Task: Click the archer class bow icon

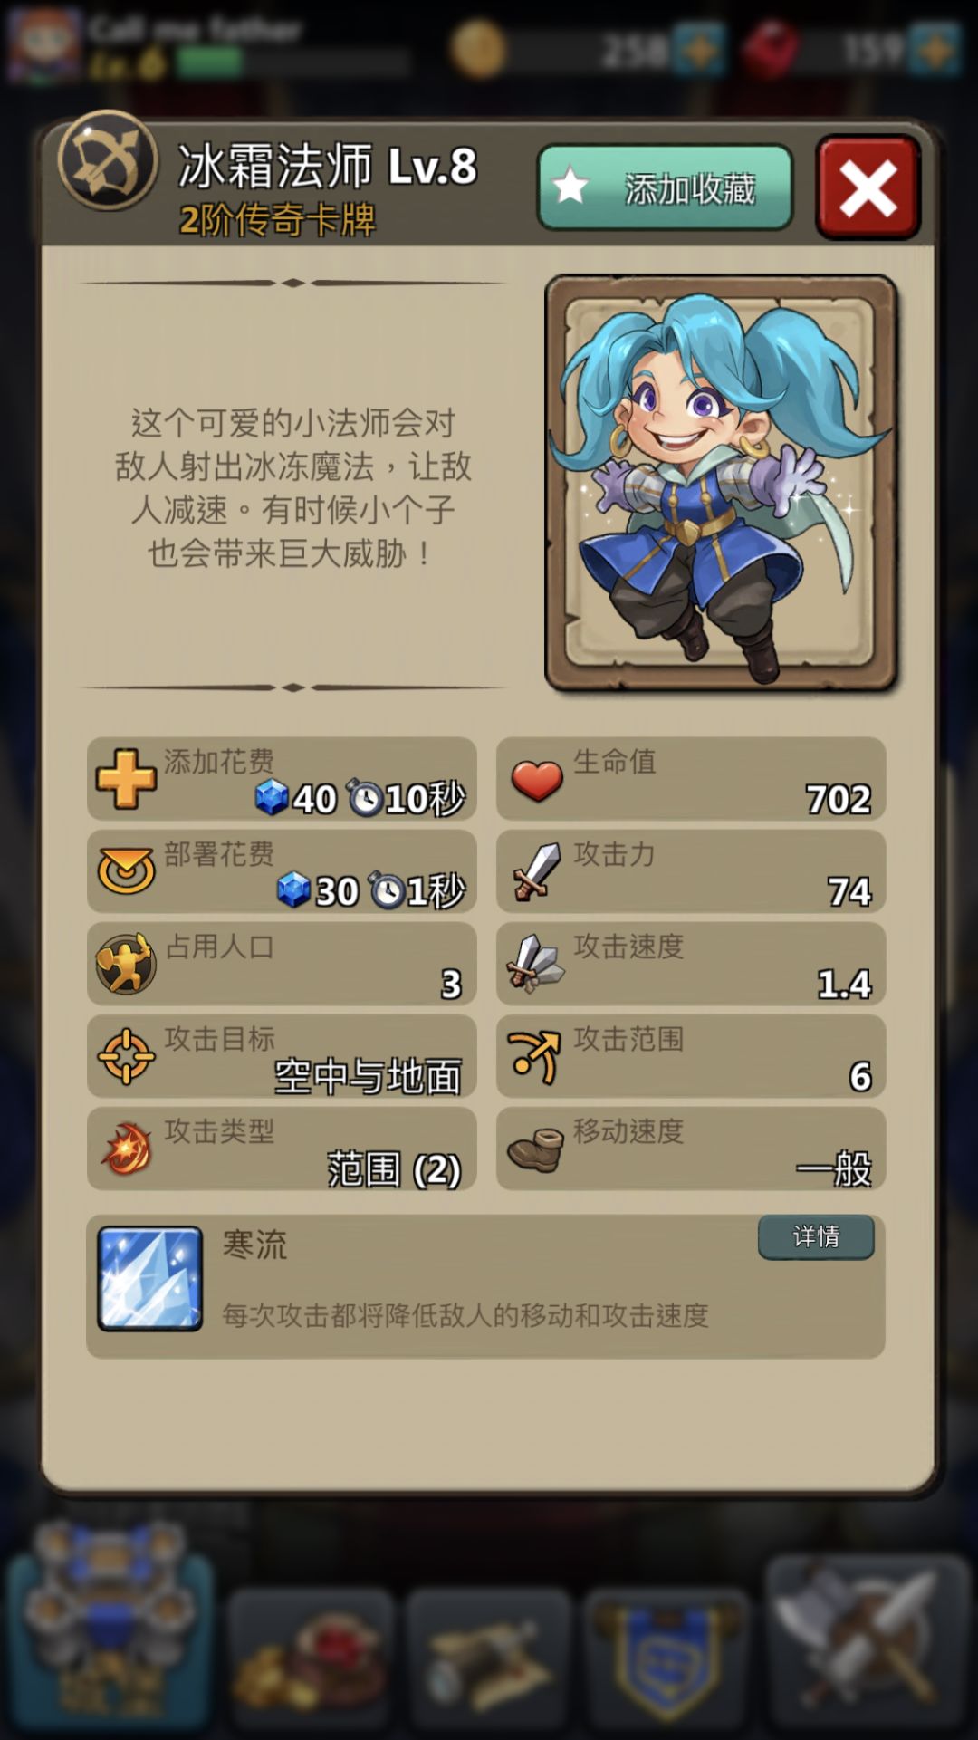Action: click(108, 162)
